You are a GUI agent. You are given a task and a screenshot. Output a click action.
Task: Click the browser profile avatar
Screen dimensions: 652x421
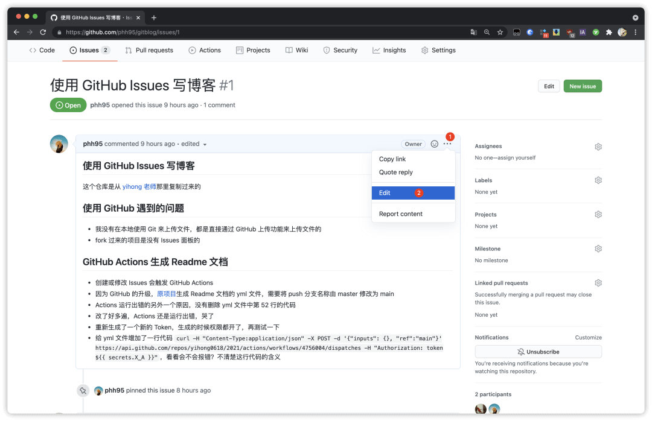[622, 32]
